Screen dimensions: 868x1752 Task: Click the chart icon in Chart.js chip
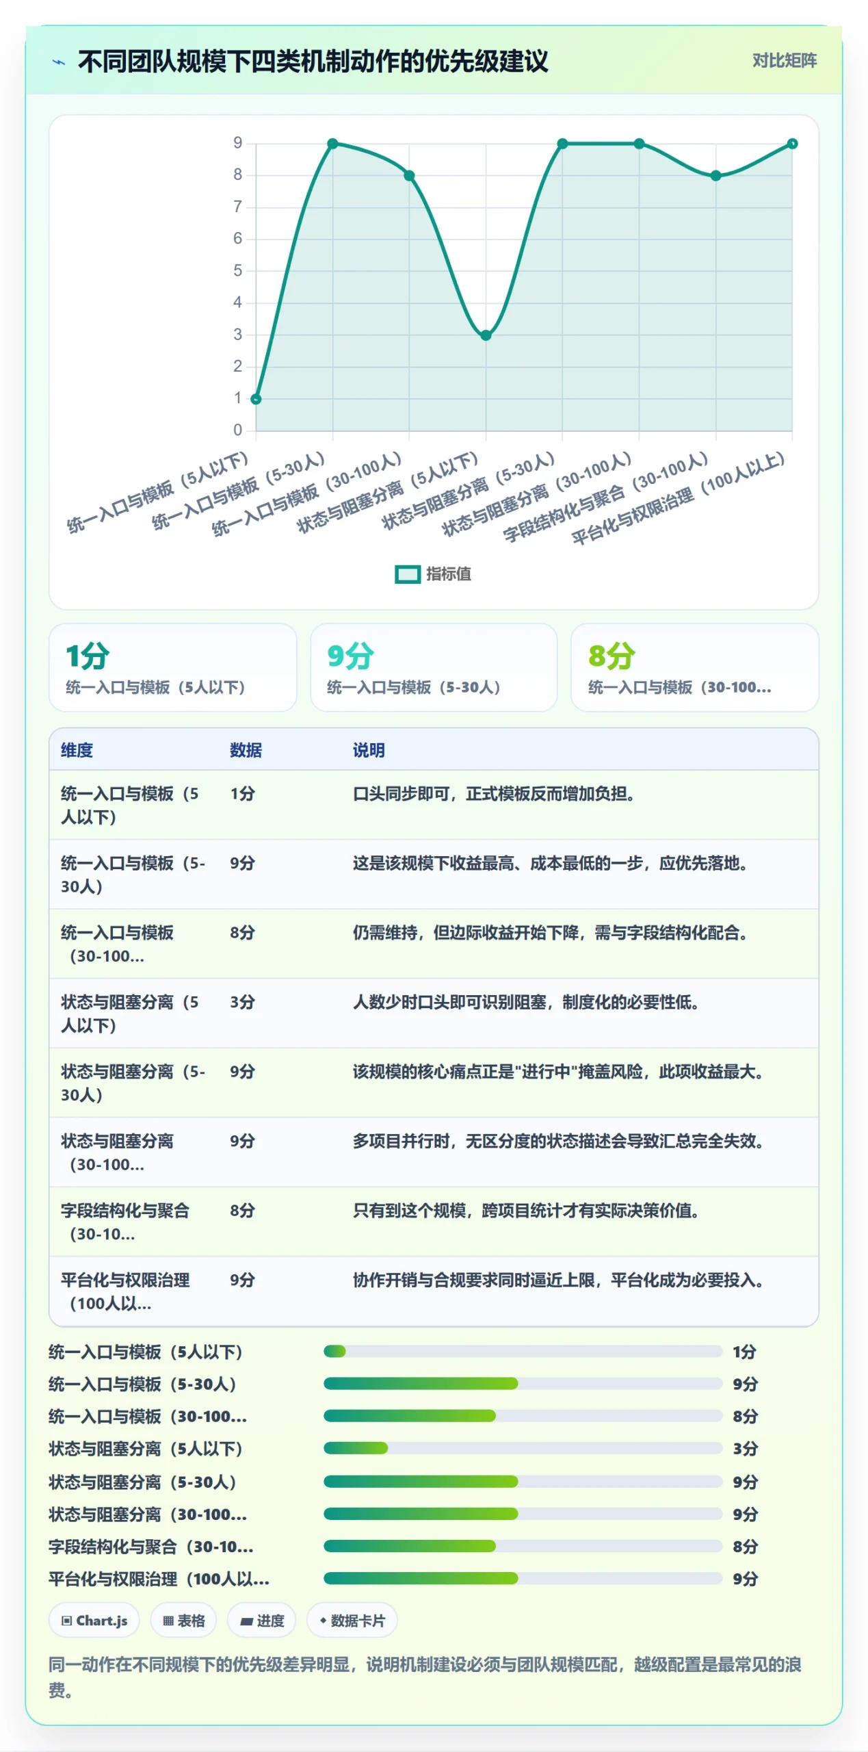click(66, 1621)
